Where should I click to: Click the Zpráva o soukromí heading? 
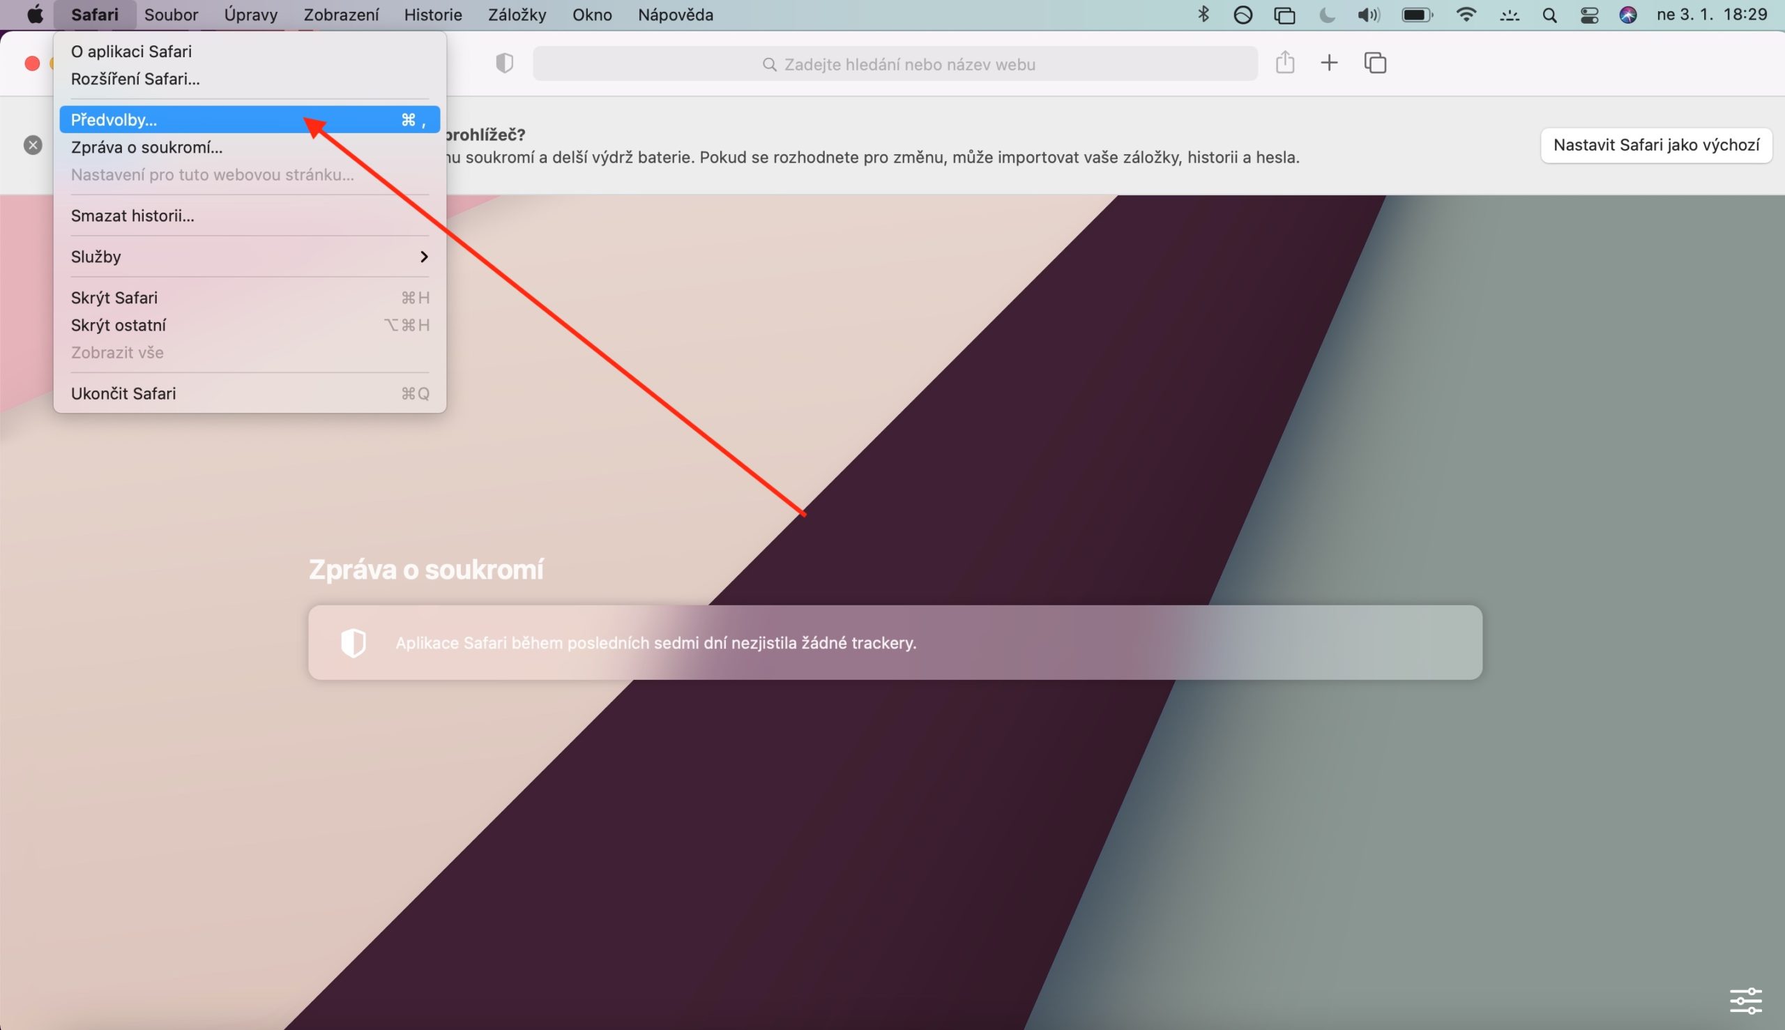tap(426, 570)
